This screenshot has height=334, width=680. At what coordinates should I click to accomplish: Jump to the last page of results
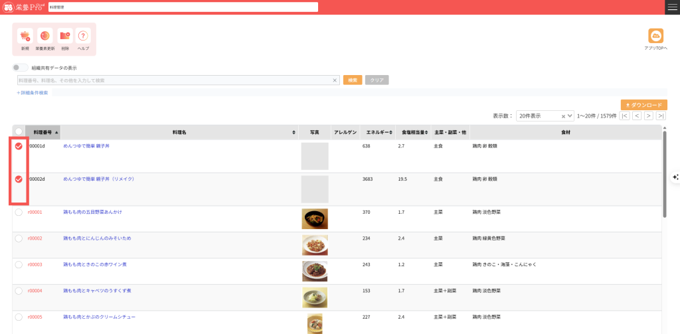pos(661,116)
